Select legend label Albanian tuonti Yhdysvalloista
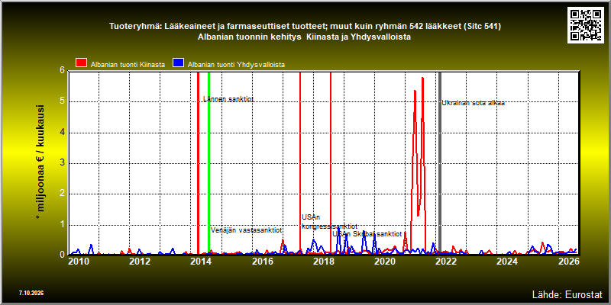Image resolution: width=611 pixels, height=305 pixels. (x=236, y=65)
